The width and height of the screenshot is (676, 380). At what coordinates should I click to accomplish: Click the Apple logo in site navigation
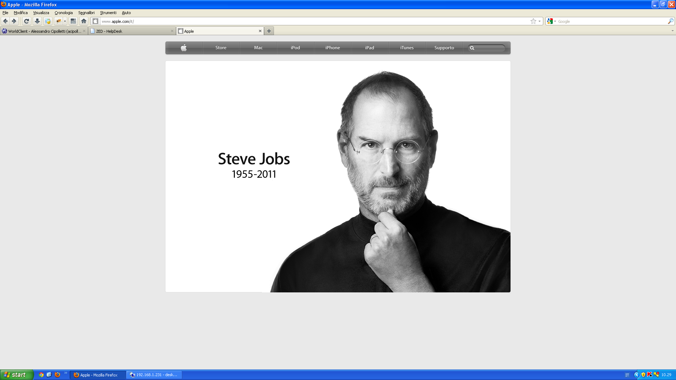pos(184,48)
